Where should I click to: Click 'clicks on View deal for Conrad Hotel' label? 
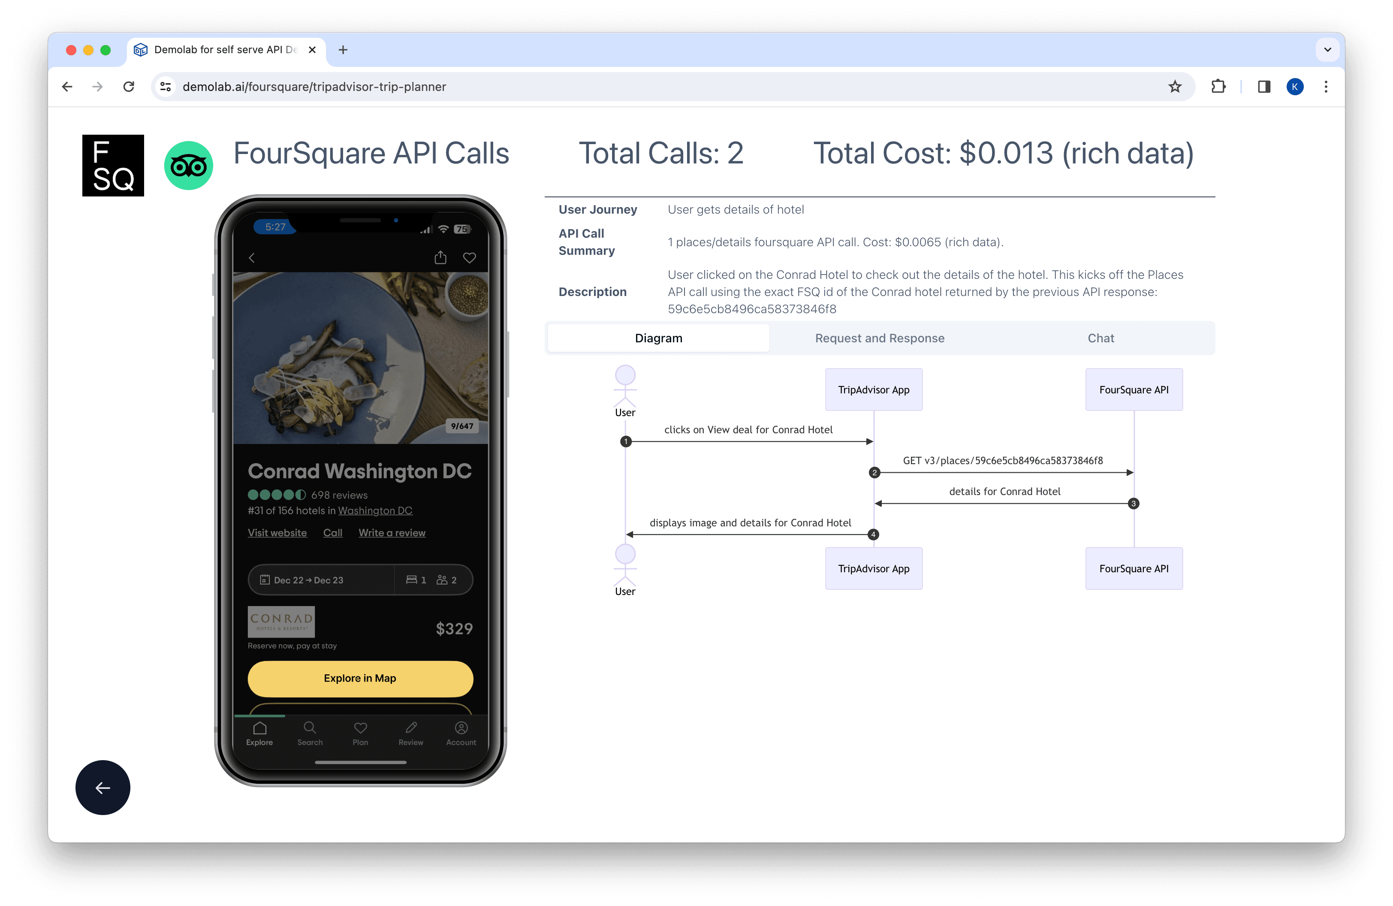[x=748, y=429]
